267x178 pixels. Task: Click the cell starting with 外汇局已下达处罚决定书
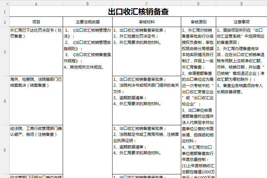pyautogui.click(x=36, y=52)
